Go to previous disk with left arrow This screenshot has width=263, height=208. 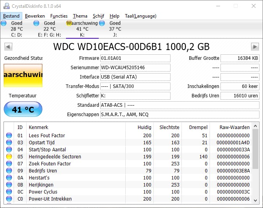point(8,47)
